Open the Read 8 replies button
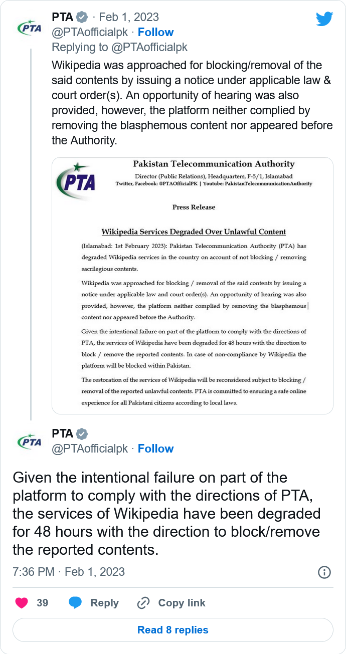Image resolution: width=346 pixels, height=654 pixels. click(173, 630)
